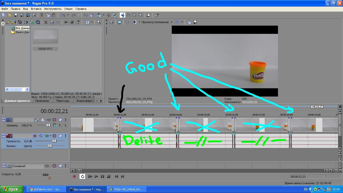The width and height of the screenshot is (343, 193).
Task: Solo audio track 2
Action: pos(66,136)
